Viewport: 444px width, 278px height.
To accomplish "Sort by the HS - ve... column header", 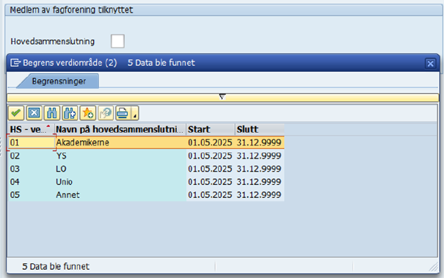I will coord(32,129).
